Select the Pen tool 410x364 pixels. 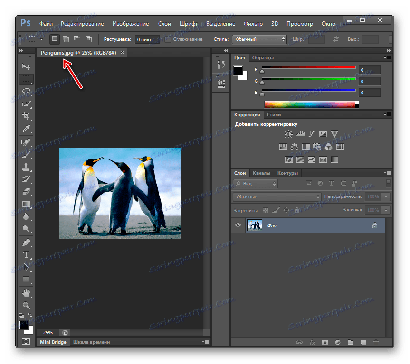tap(26, 243)
